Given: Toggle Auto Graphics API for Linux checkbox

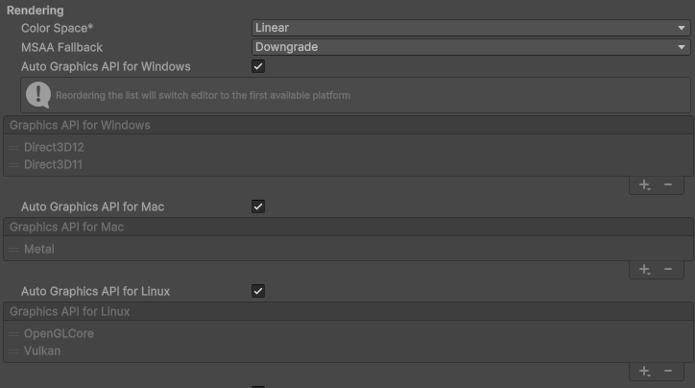Looking at the screenshot, I should (258, 291).
